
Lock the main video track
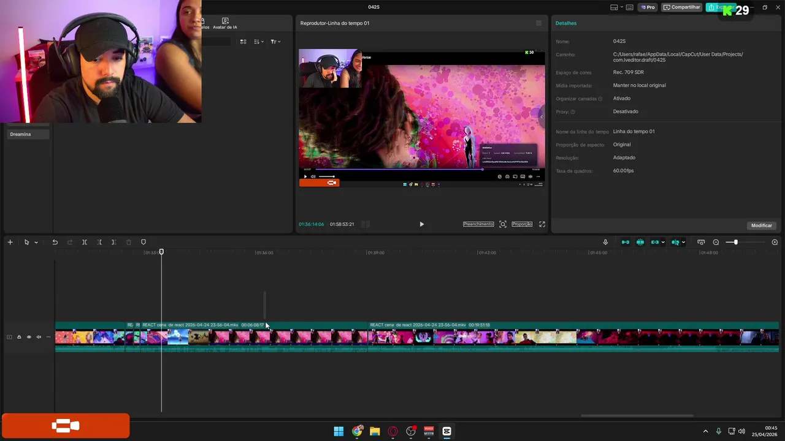tap(19, 337)
